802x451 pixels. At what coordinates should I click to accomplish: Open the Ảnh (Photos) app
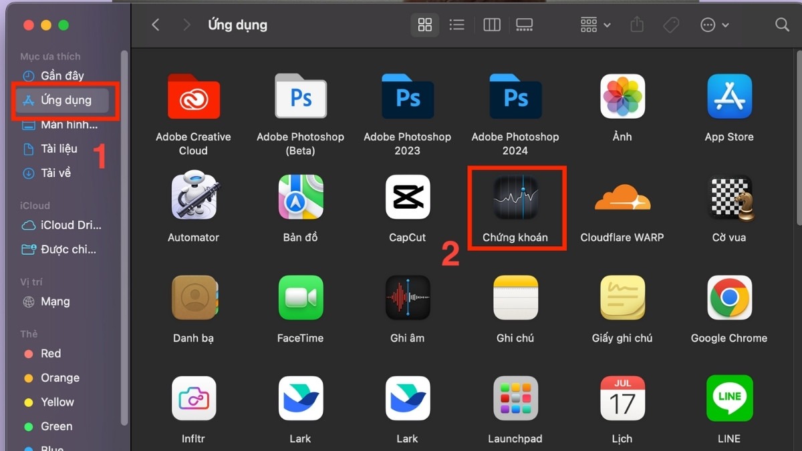click(x=622, y=97)
